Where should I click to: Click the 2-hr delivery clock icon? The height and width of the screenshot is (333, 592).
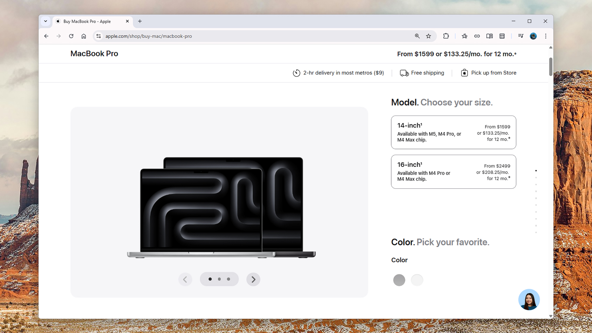coord(297,73)
